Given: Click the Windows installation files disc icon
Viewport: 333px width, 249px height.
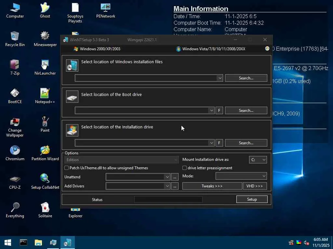Looking at the screenshot, I should point(72,65).
